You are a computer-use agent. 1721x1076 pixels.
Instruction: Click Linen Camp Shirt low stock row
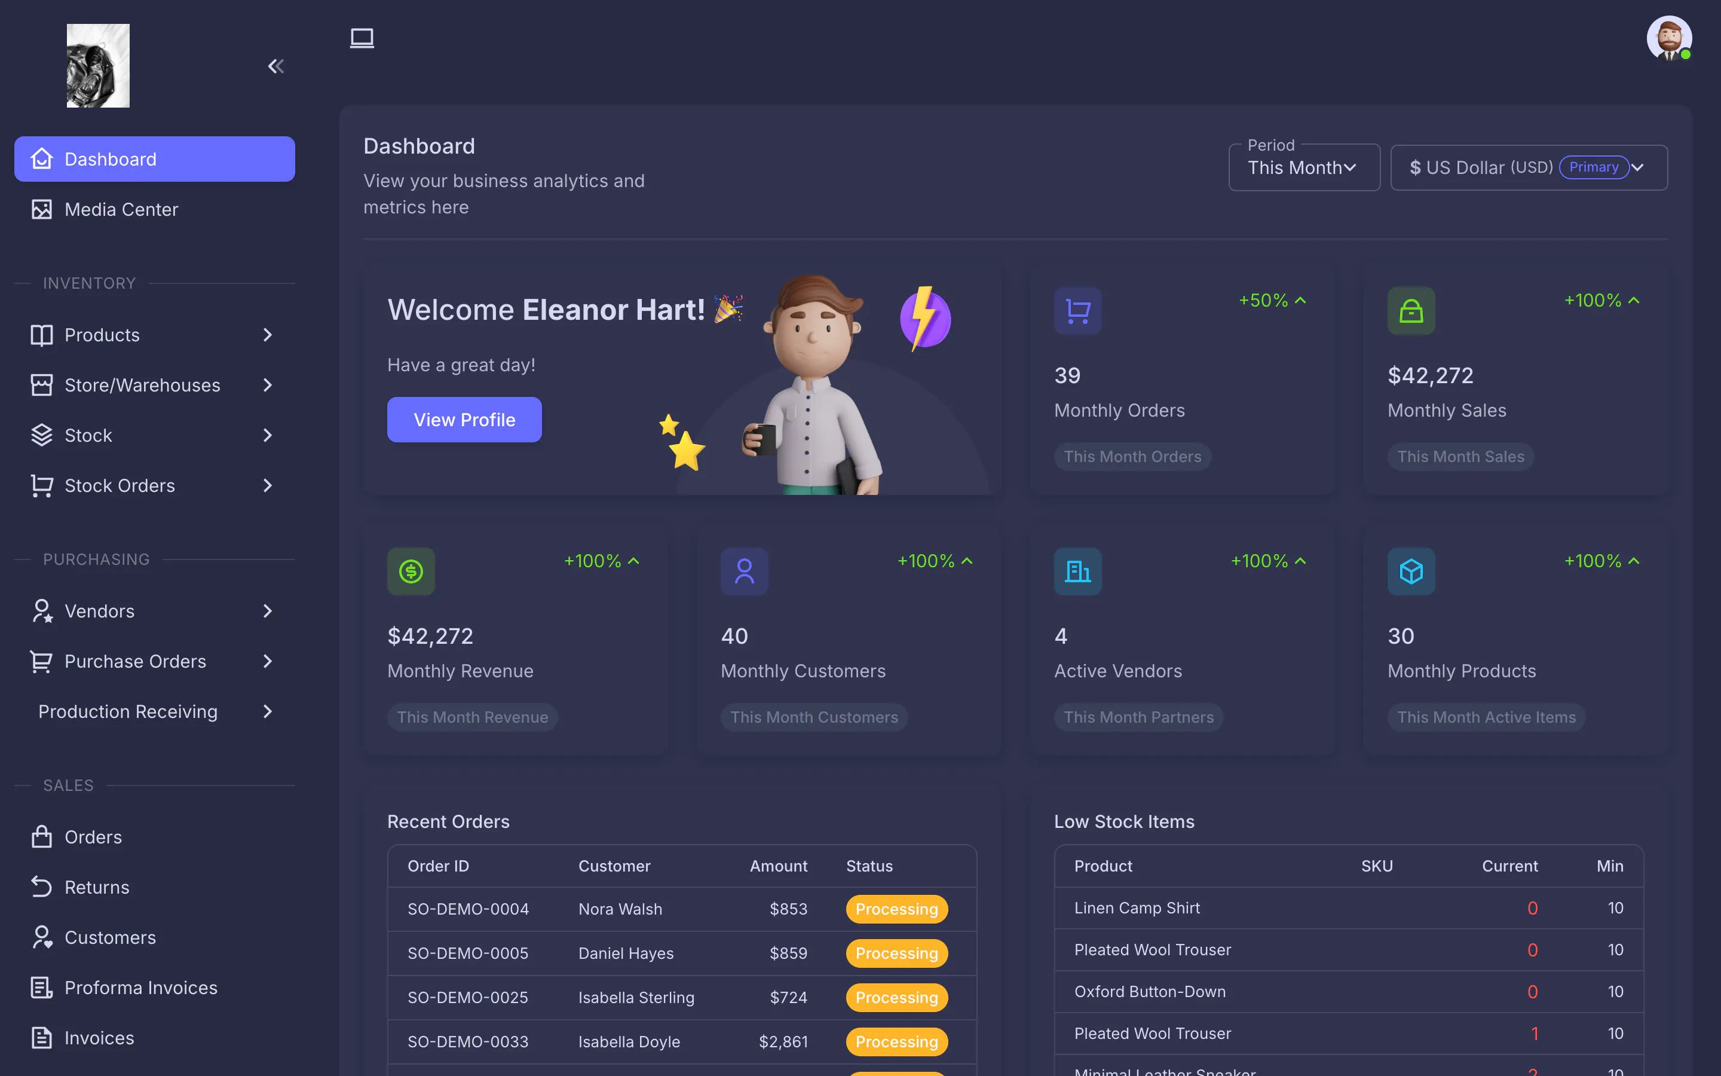[x=1348, y=907]
